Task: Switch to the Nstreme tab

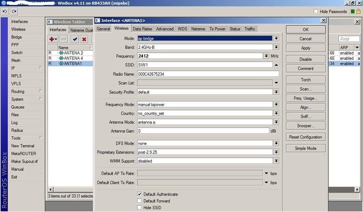Action: (x=198, y=29)
